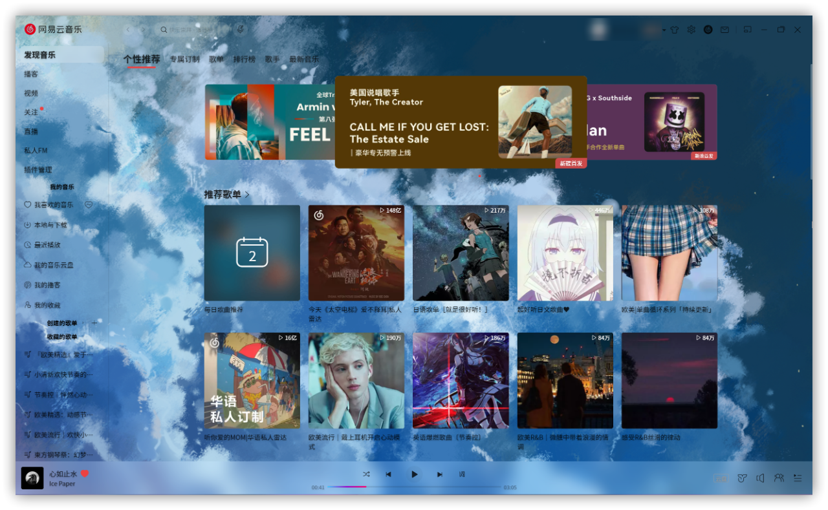Viewport: 828px width, 510px height.
Task: Open playlist 日语歌单〖就是很好听!〗
Action: pos(461,253)
